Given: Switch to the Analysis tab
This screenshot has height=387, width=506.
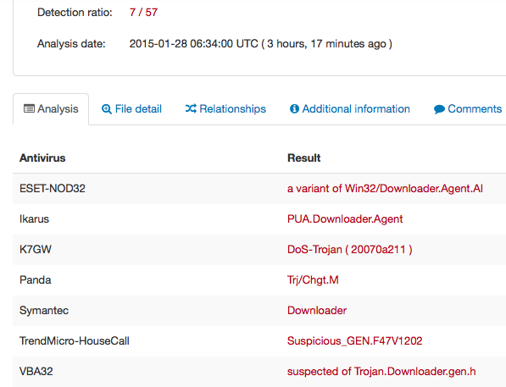Looking at the screenshot, I should [51, 109].
